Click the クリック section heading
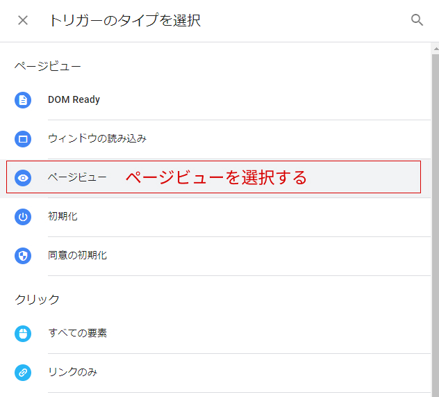This screenshot has width=439, height=397. [x=38, y=300]
